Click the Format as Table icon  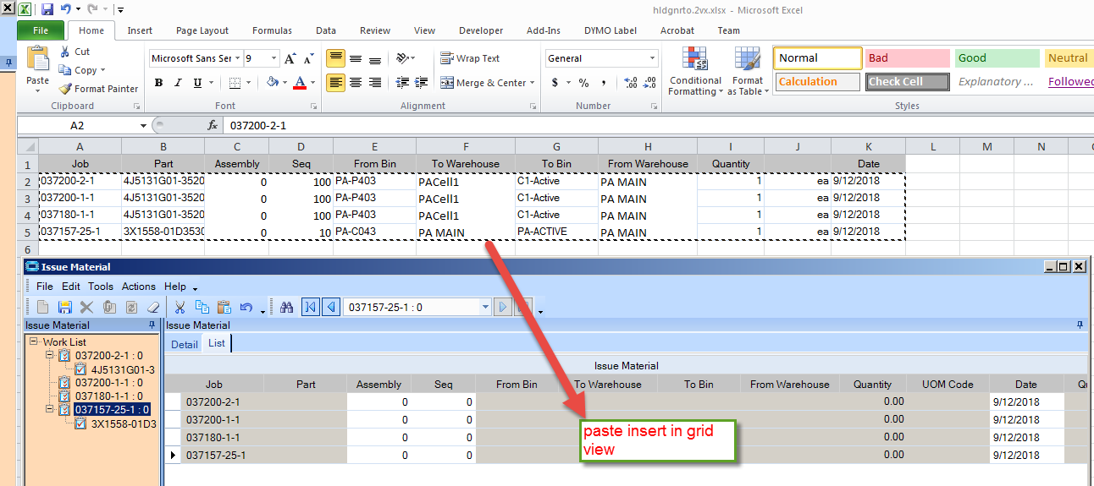tap(749, 72)
